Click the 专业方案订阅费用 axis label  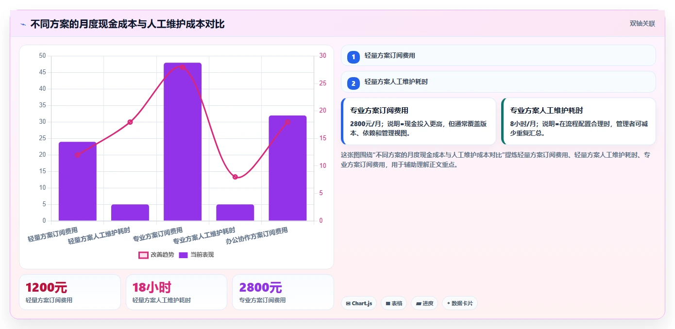tap(158, 234)
